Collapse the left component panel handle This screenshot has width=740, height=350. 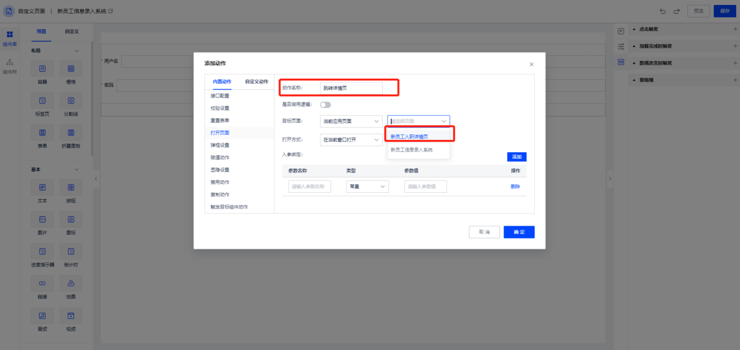pyautogui.click(x=96, y=179)
